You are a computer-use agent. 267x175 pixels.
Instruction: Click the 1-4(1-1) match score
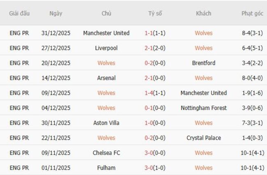point(155,93)
